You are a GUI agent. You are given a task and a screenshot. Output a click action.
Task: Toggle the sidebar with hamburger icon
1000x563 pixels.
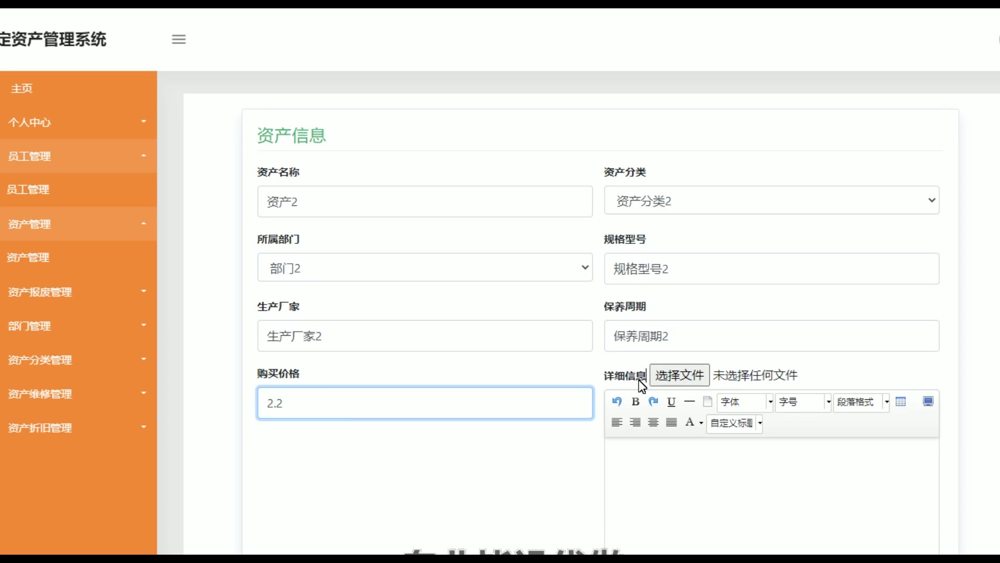[x=179, y=39]
